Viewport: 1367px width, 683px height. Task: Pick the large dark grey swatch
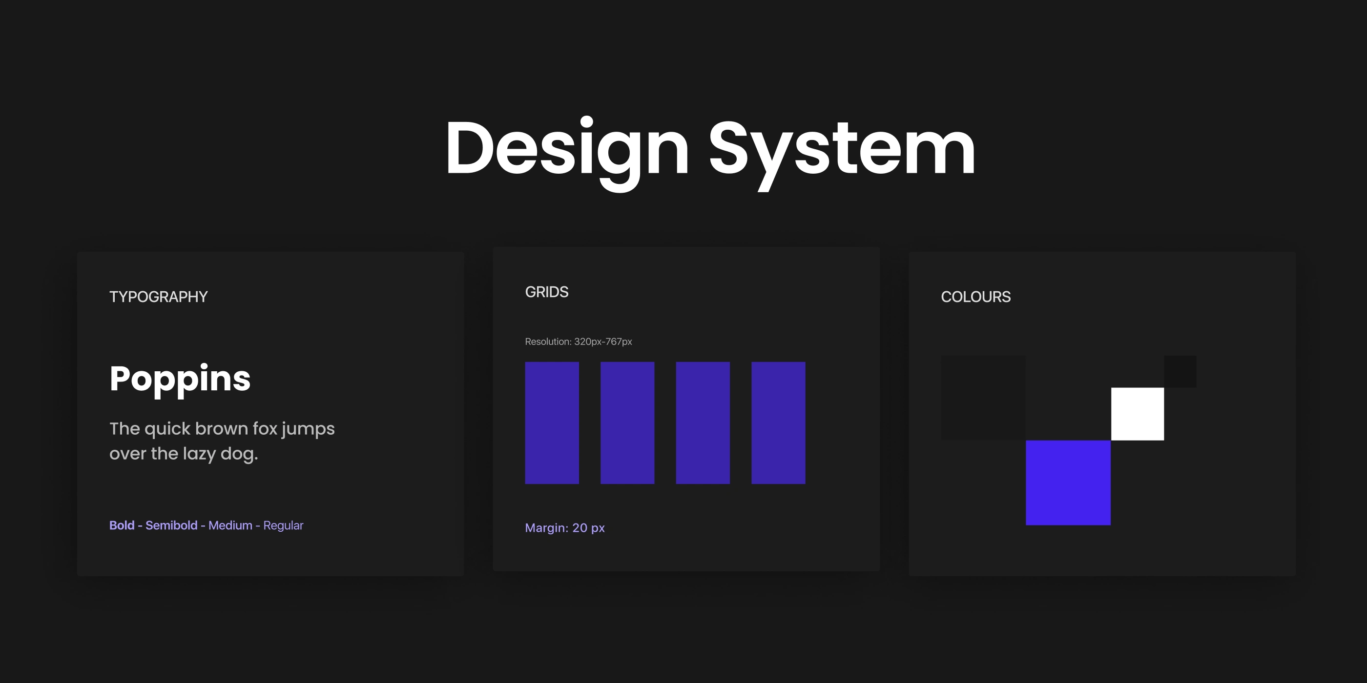coord(983,397)
